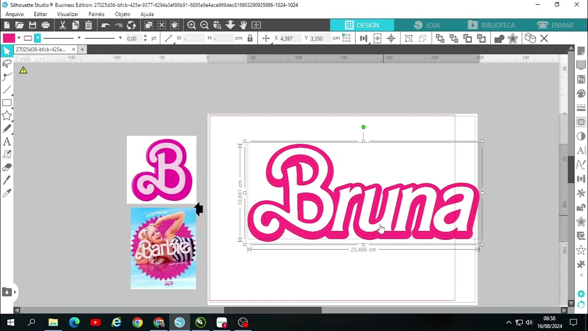Click the line thickness stepper arrows
Viewport: 588px width, 331px height.
coord(145,38)
